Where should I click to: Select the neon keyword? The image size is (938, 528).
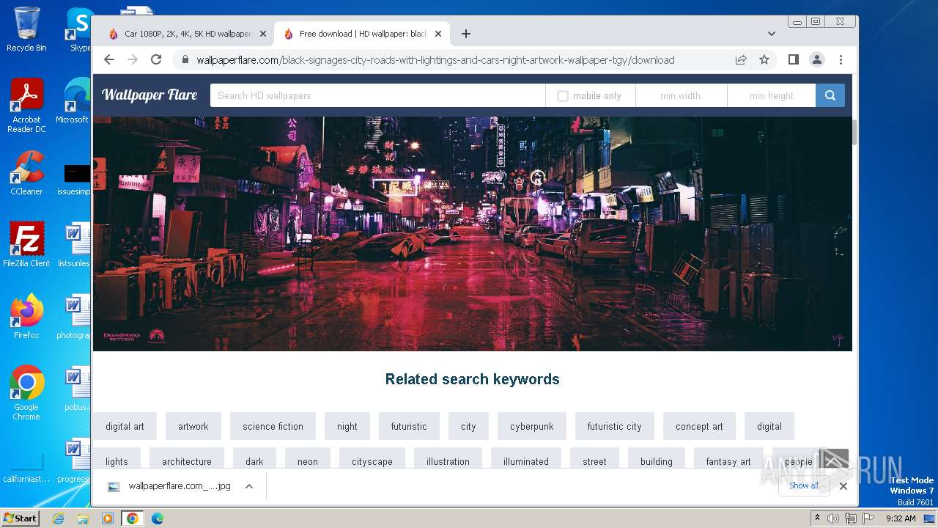pos(308,460)
